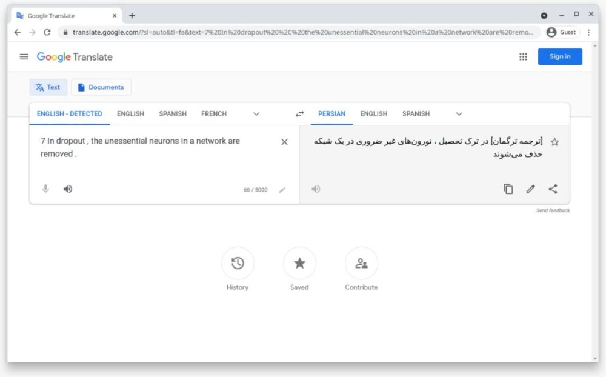Go forward in browser
Viewport: 606px width, 377px height.
33,32
